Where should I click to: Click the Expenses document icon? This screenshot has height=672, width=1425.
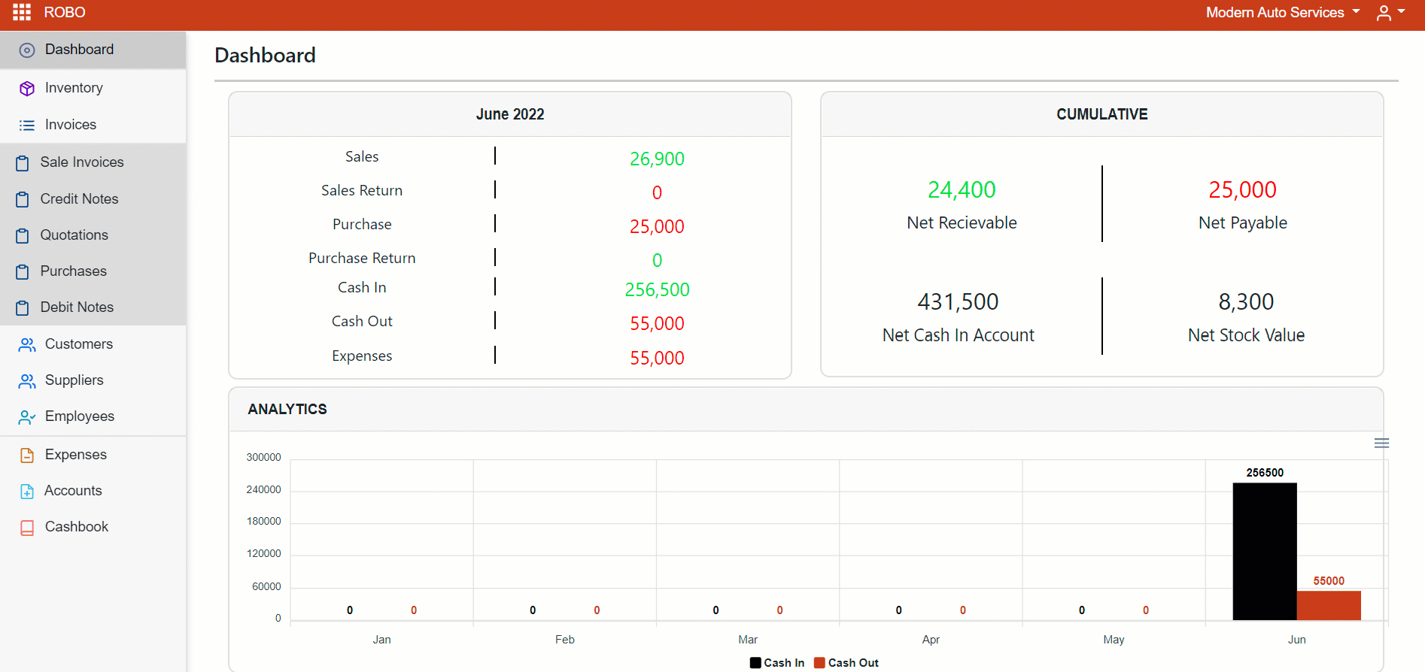click(x=27, y=456)
